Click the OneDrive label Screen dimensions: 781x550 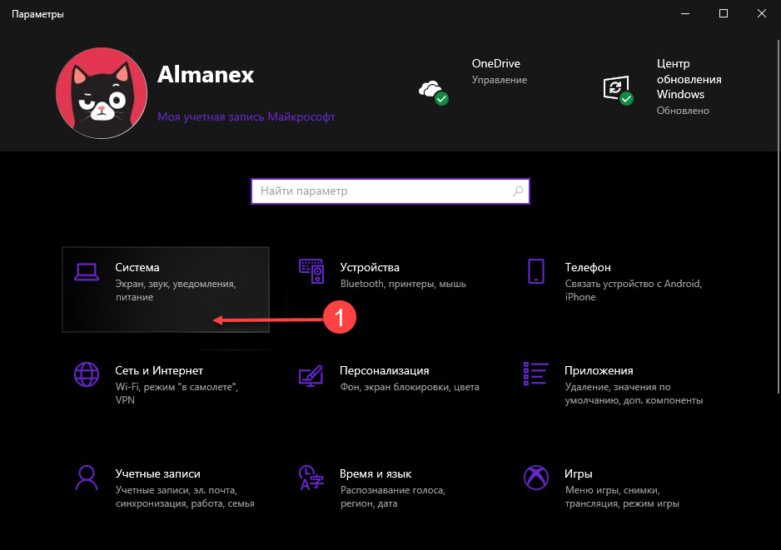496,64
